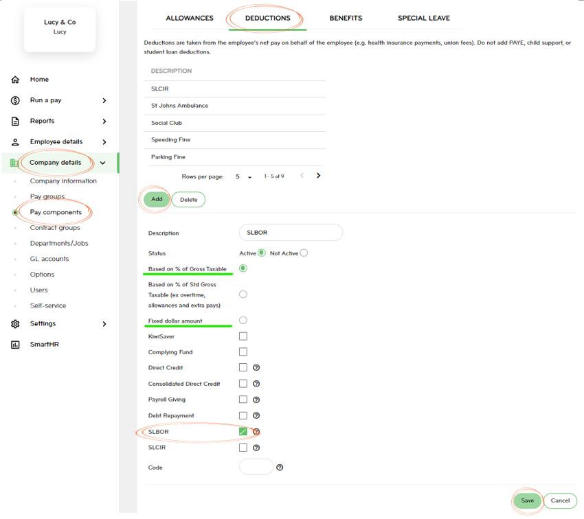This screenshot has width=584, height=519.
Task: Click help icon next to SLBOR checkbox
Action: (x=256, y=432)
